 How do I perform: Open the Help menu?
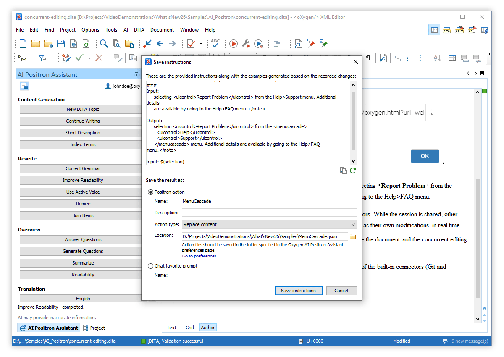coord(210,30)
